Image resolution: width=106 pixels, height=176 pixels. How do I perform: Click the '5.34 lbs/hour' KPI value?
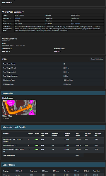[x=67, y=84]
